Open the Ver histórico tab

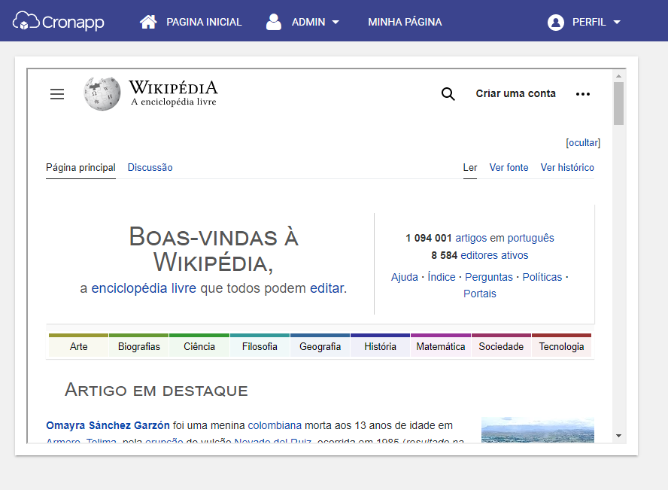(567, 167)
